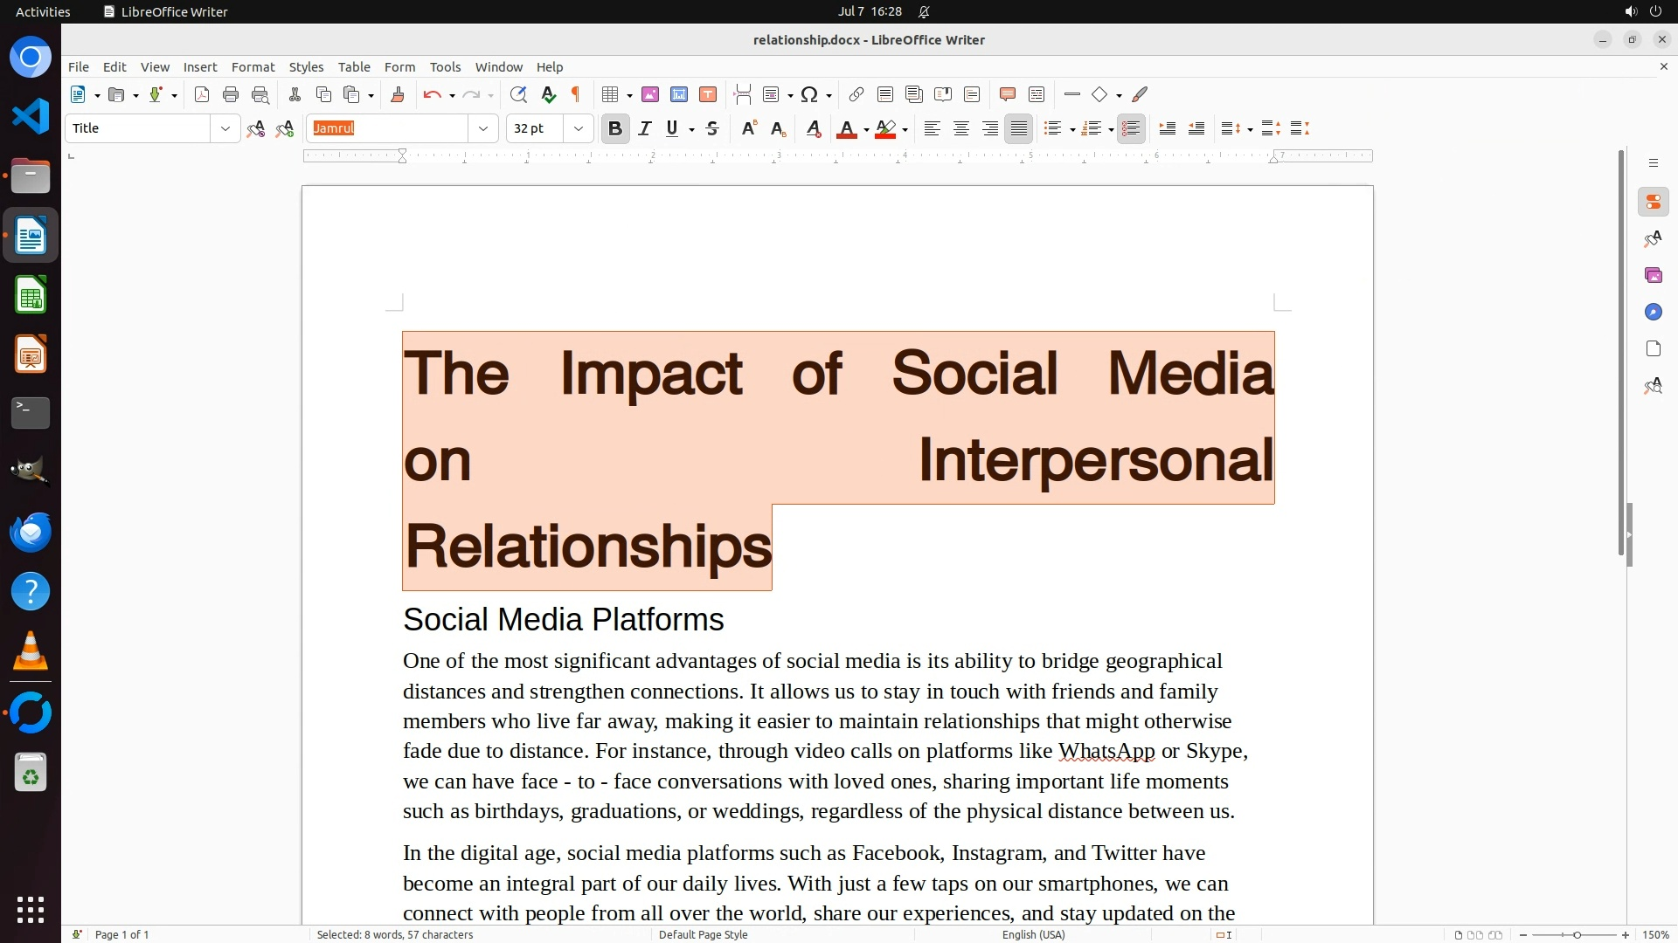Click English (USA) language in status bar
Screen dimensions: 1678x943
click(1033, 934)
